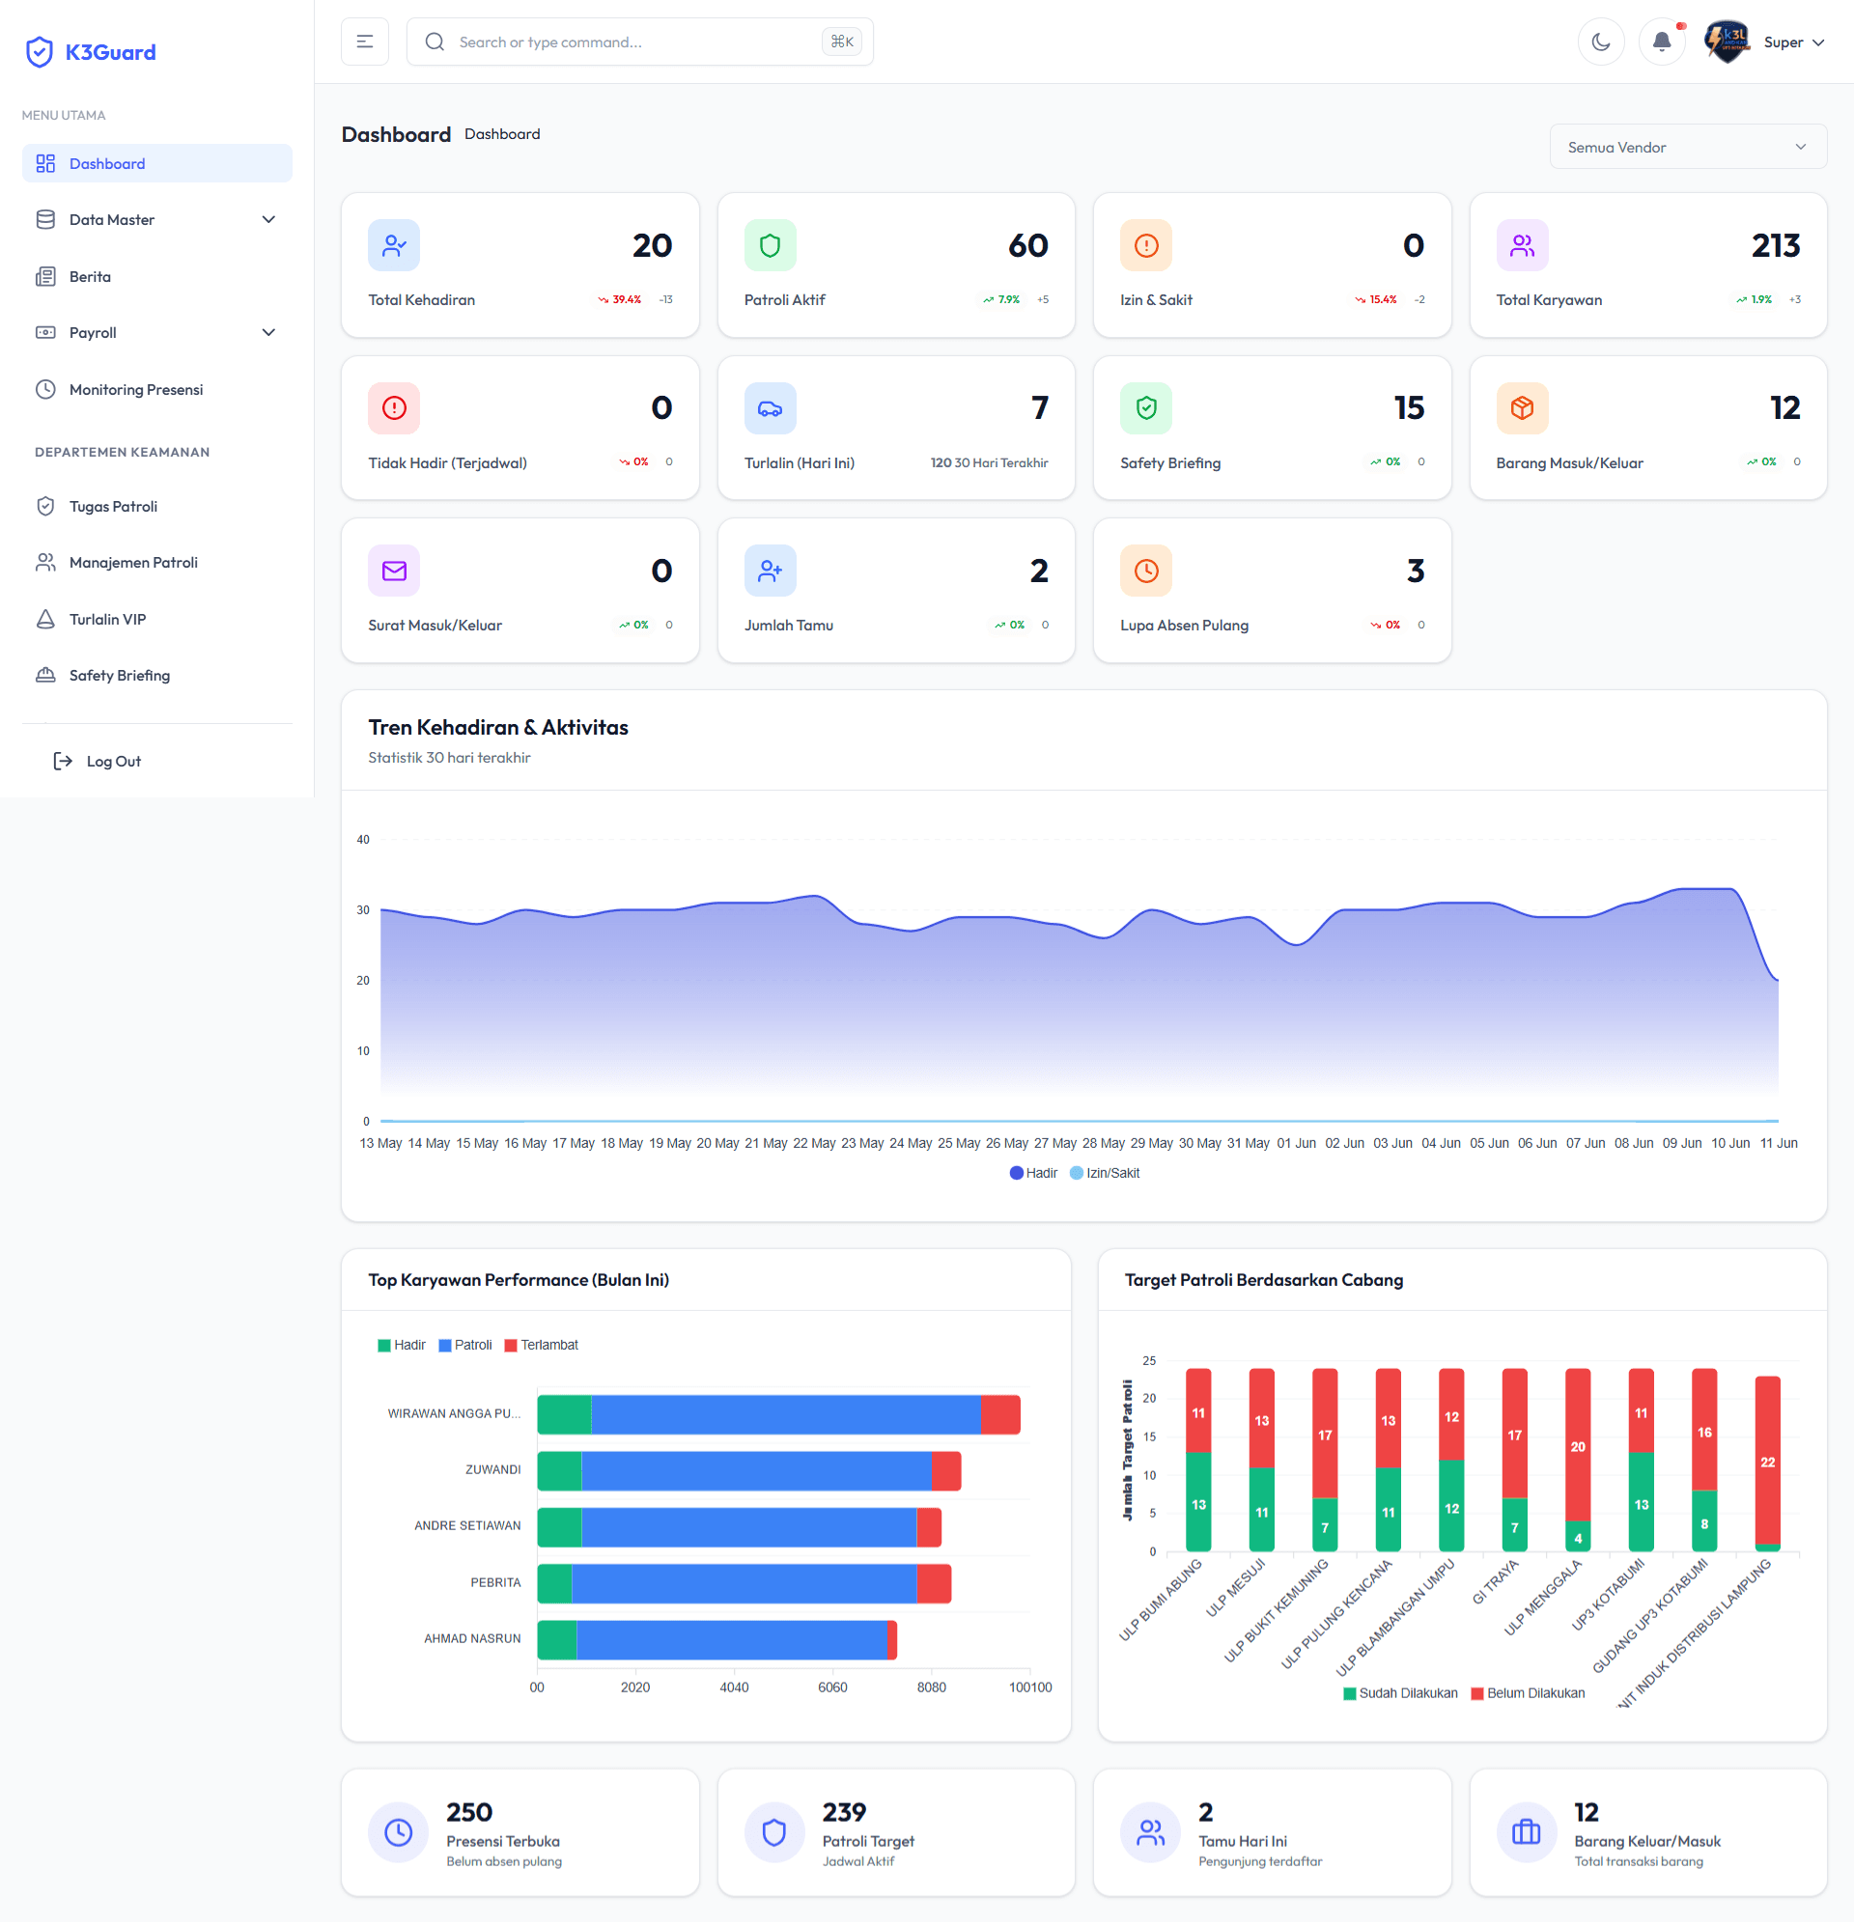Click the 120 30 Hari Terakhir text
Screen dimensions: 1854x1924
989,463
